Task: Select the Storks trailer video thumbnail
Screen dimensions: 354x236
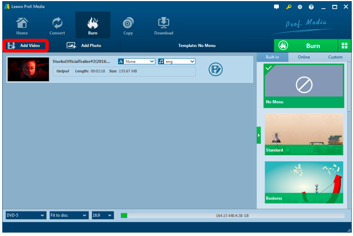Action: (28, 69)
